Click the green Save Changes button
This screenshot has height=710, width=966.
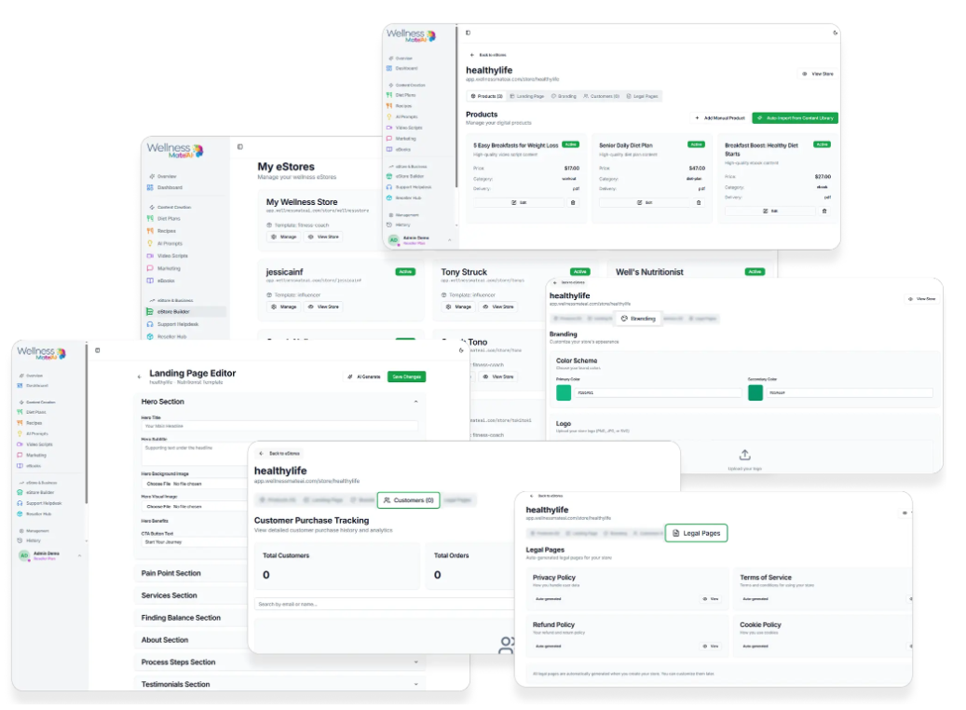click(406, 376)
